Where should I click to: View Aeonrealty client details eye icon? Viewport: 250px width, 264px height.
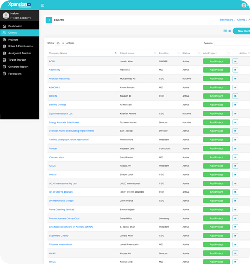[235, 70]
